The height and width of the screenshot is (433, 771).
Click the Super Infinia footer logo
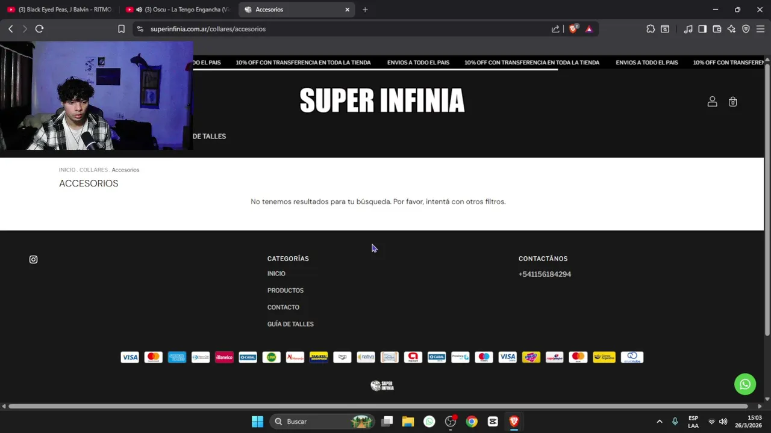click(x=382, y=385)
